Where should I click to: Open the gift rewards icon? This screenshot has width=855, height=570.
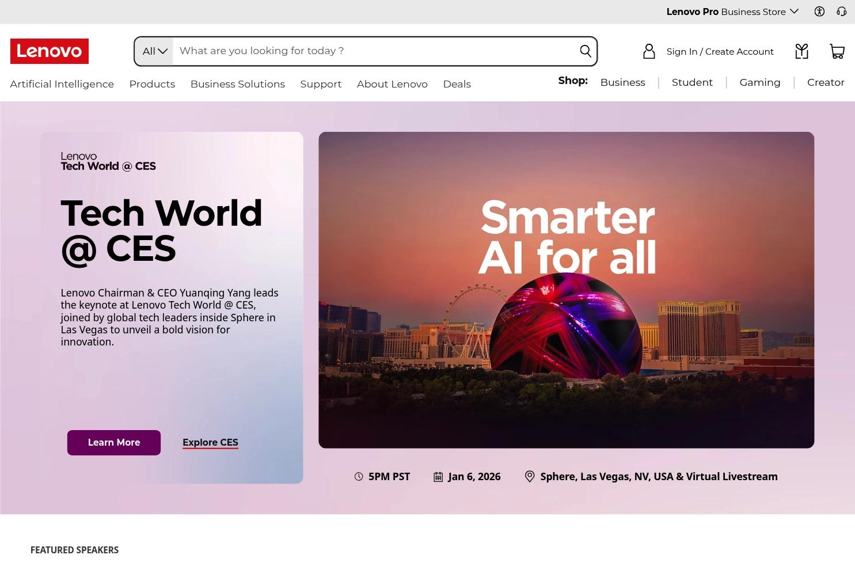click(801, 51)
